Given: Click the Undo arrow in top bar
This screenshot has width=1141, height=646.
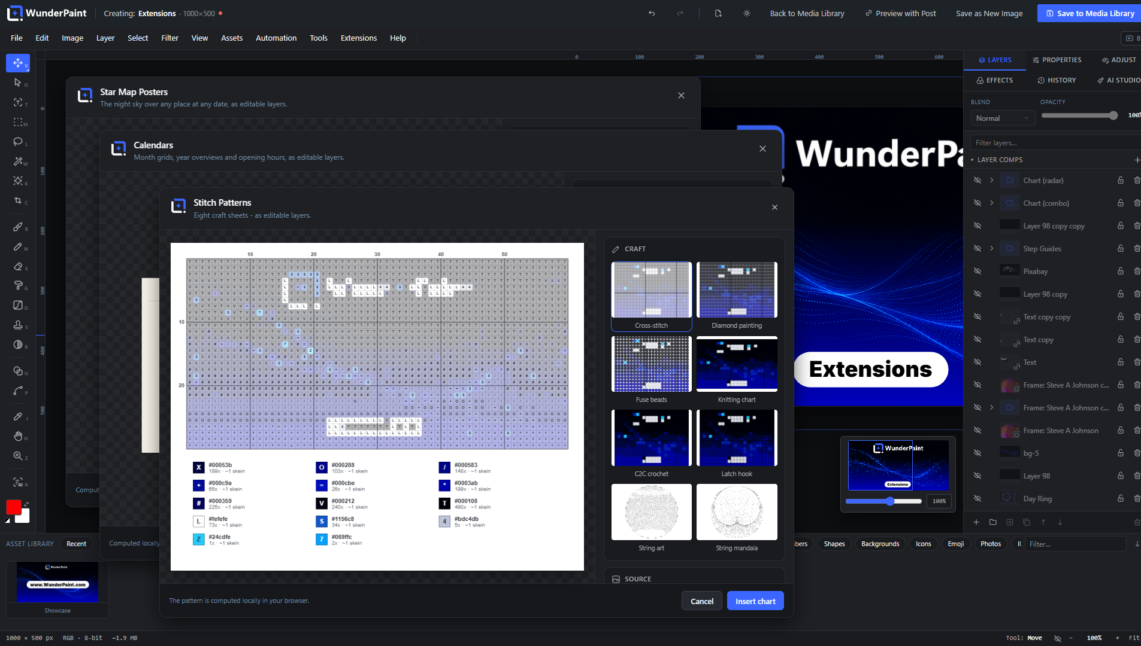Looking at the screenshot, I should click(652, 13).
